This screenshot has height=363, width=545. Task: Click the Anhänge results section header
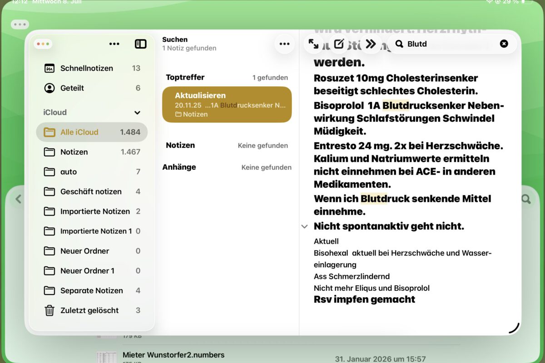[x=179, y=167]
